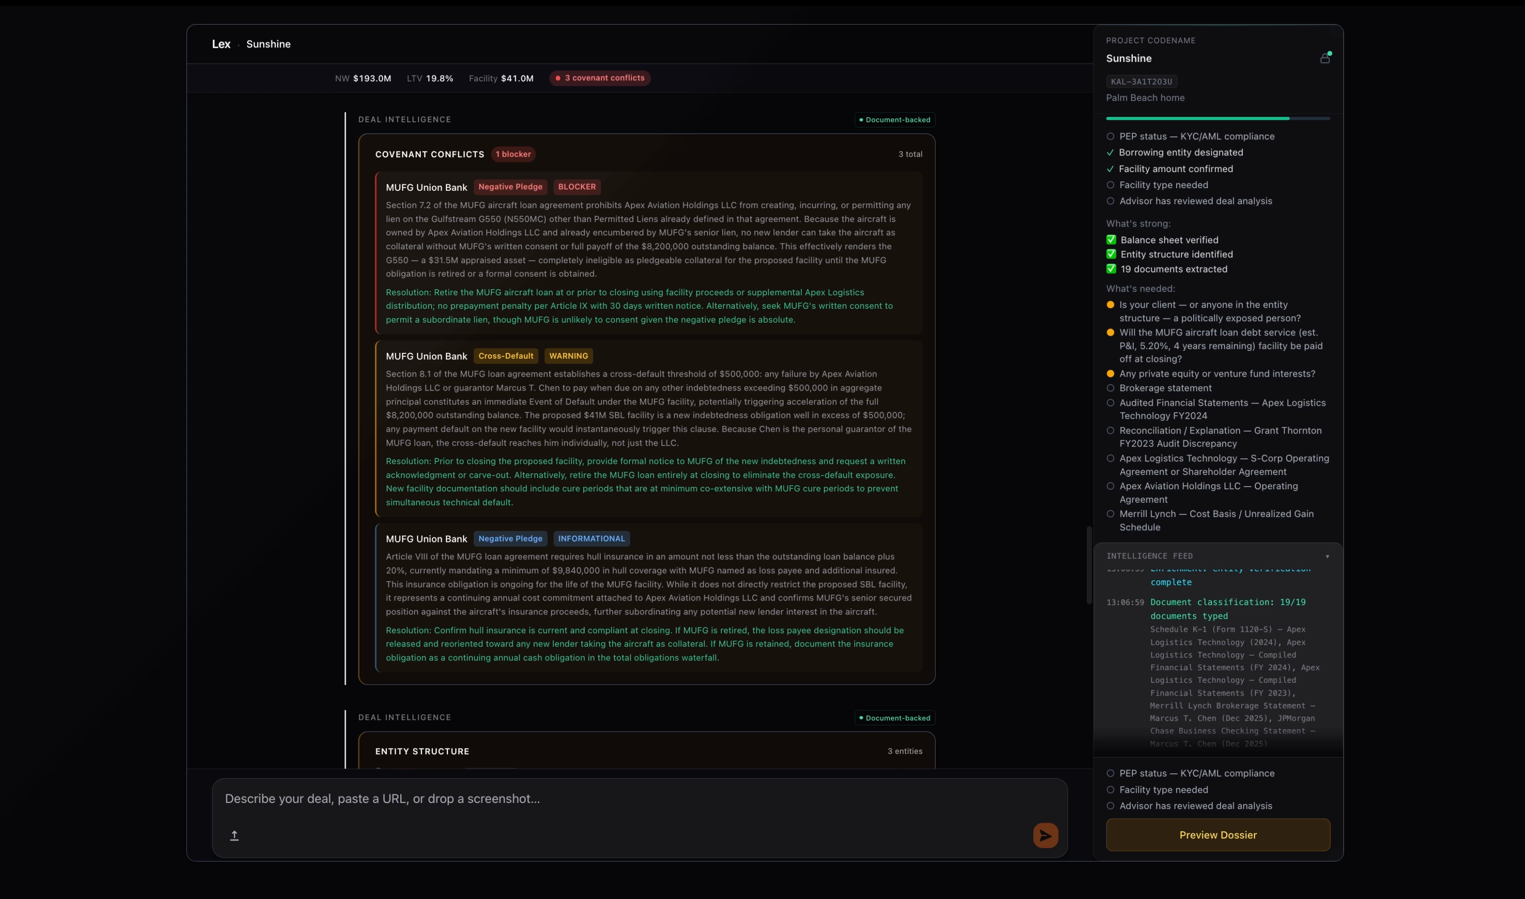Check the Advisor has reviewed deal analysis checkbox

coord(1111,201)
